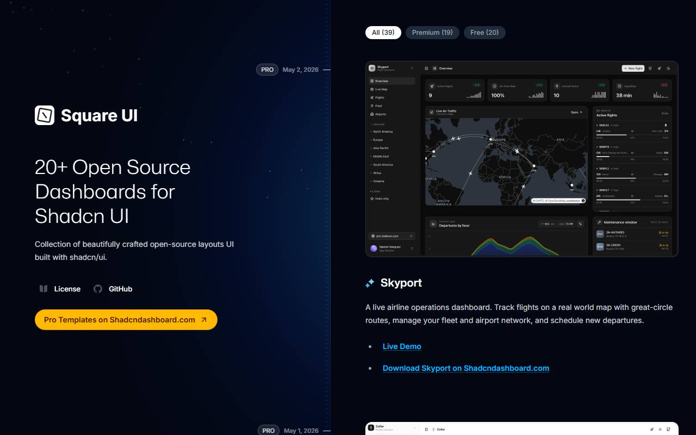Click the Square UI logo icon
Screen dimensions: 696x435
(45, 115)
